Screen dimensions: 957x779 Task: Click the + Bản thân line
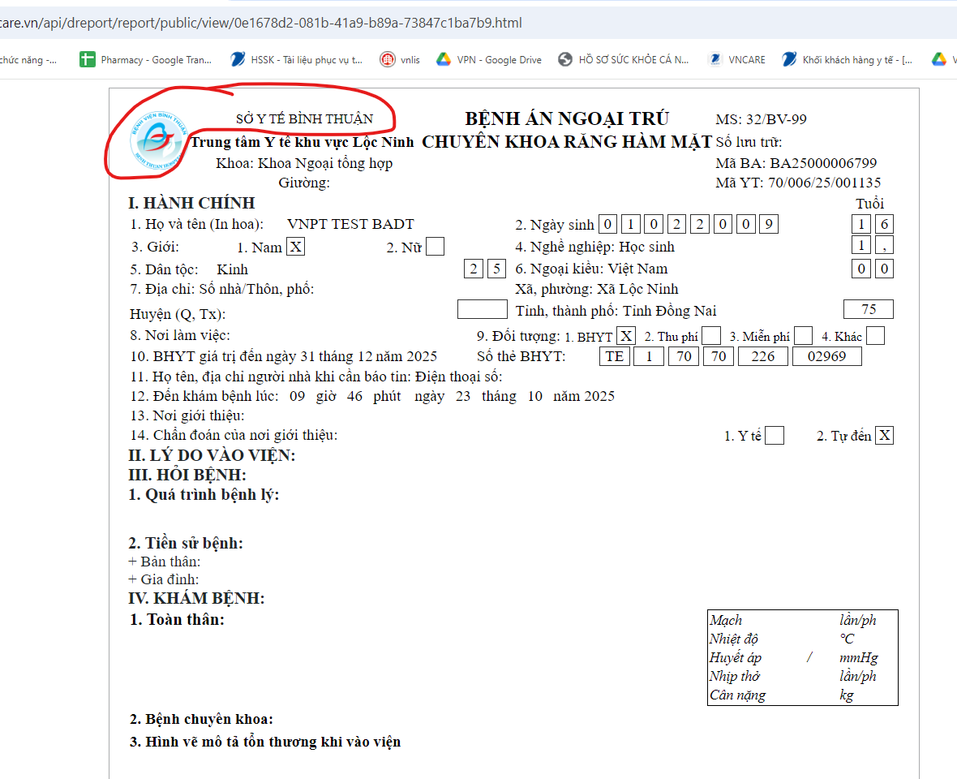pos(164,561)
